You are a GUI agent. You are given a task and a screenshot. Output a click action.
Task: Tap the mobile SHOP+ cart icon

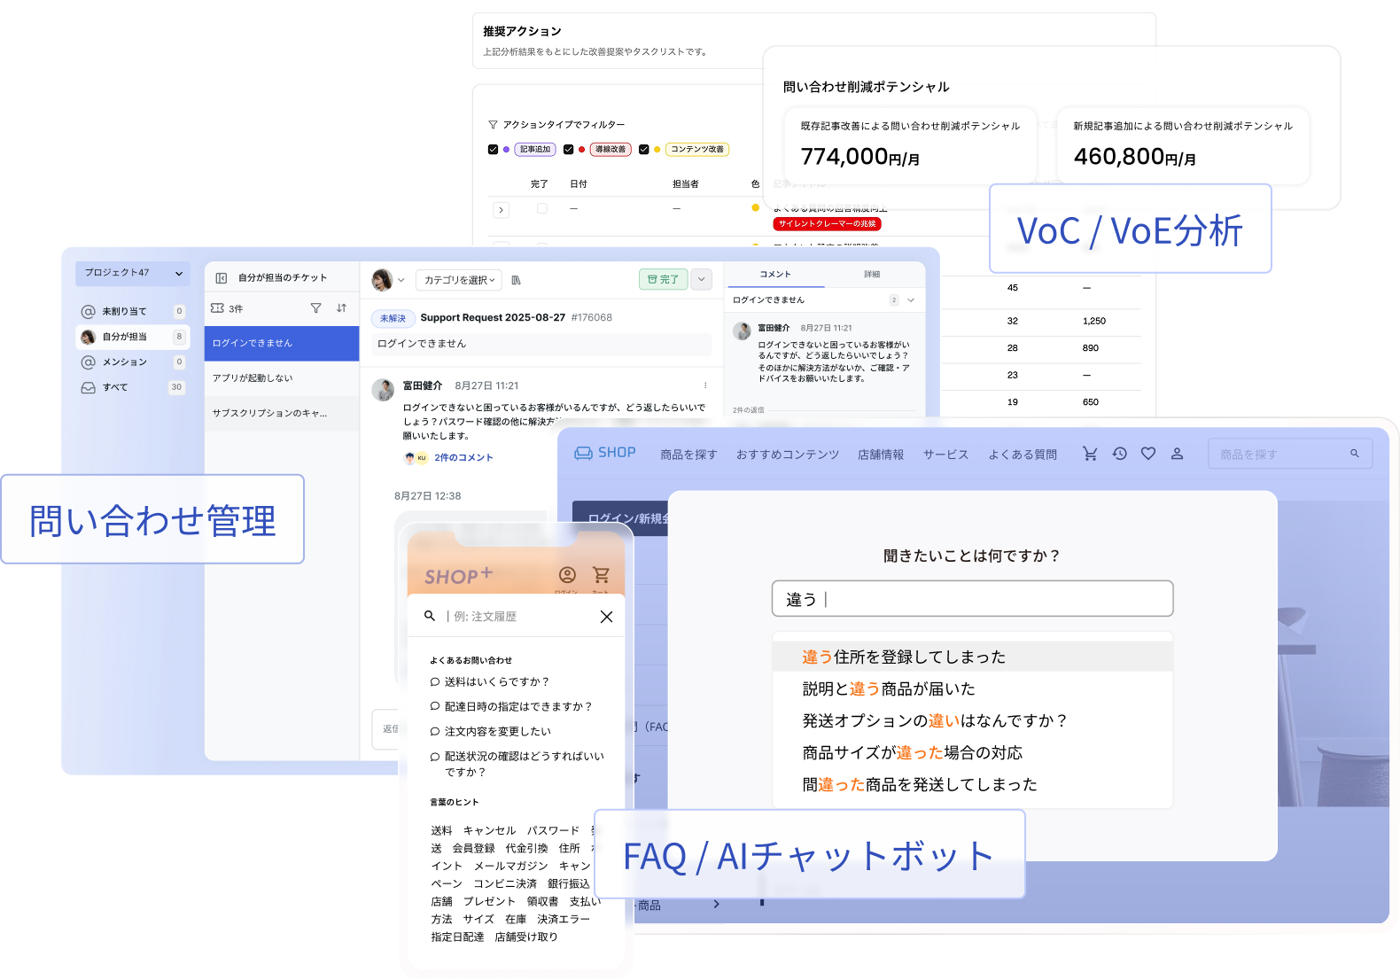601,575
